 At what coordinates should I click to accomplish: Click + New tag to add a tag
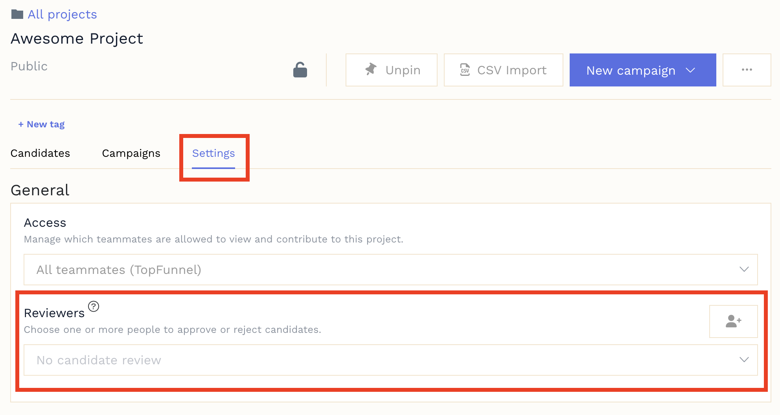pos(41,124)
